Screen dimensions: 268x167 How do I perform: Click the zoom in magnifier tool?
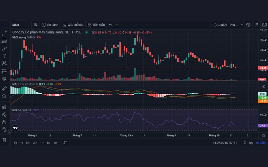click(4, 97)
